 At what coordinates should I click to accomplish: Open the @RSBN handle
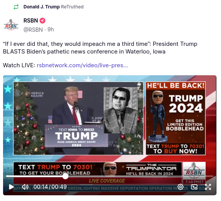pyautogui.click(x=33, y=29)
